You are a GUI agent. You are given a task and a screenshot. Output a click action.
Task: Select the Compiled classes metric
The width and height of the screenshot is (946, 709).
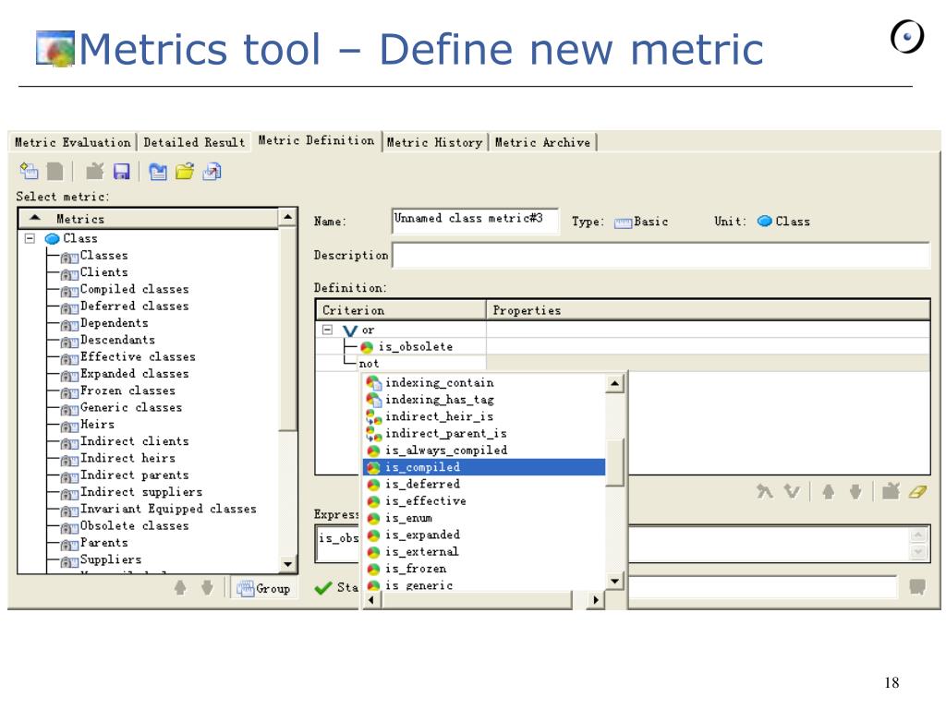134,289
